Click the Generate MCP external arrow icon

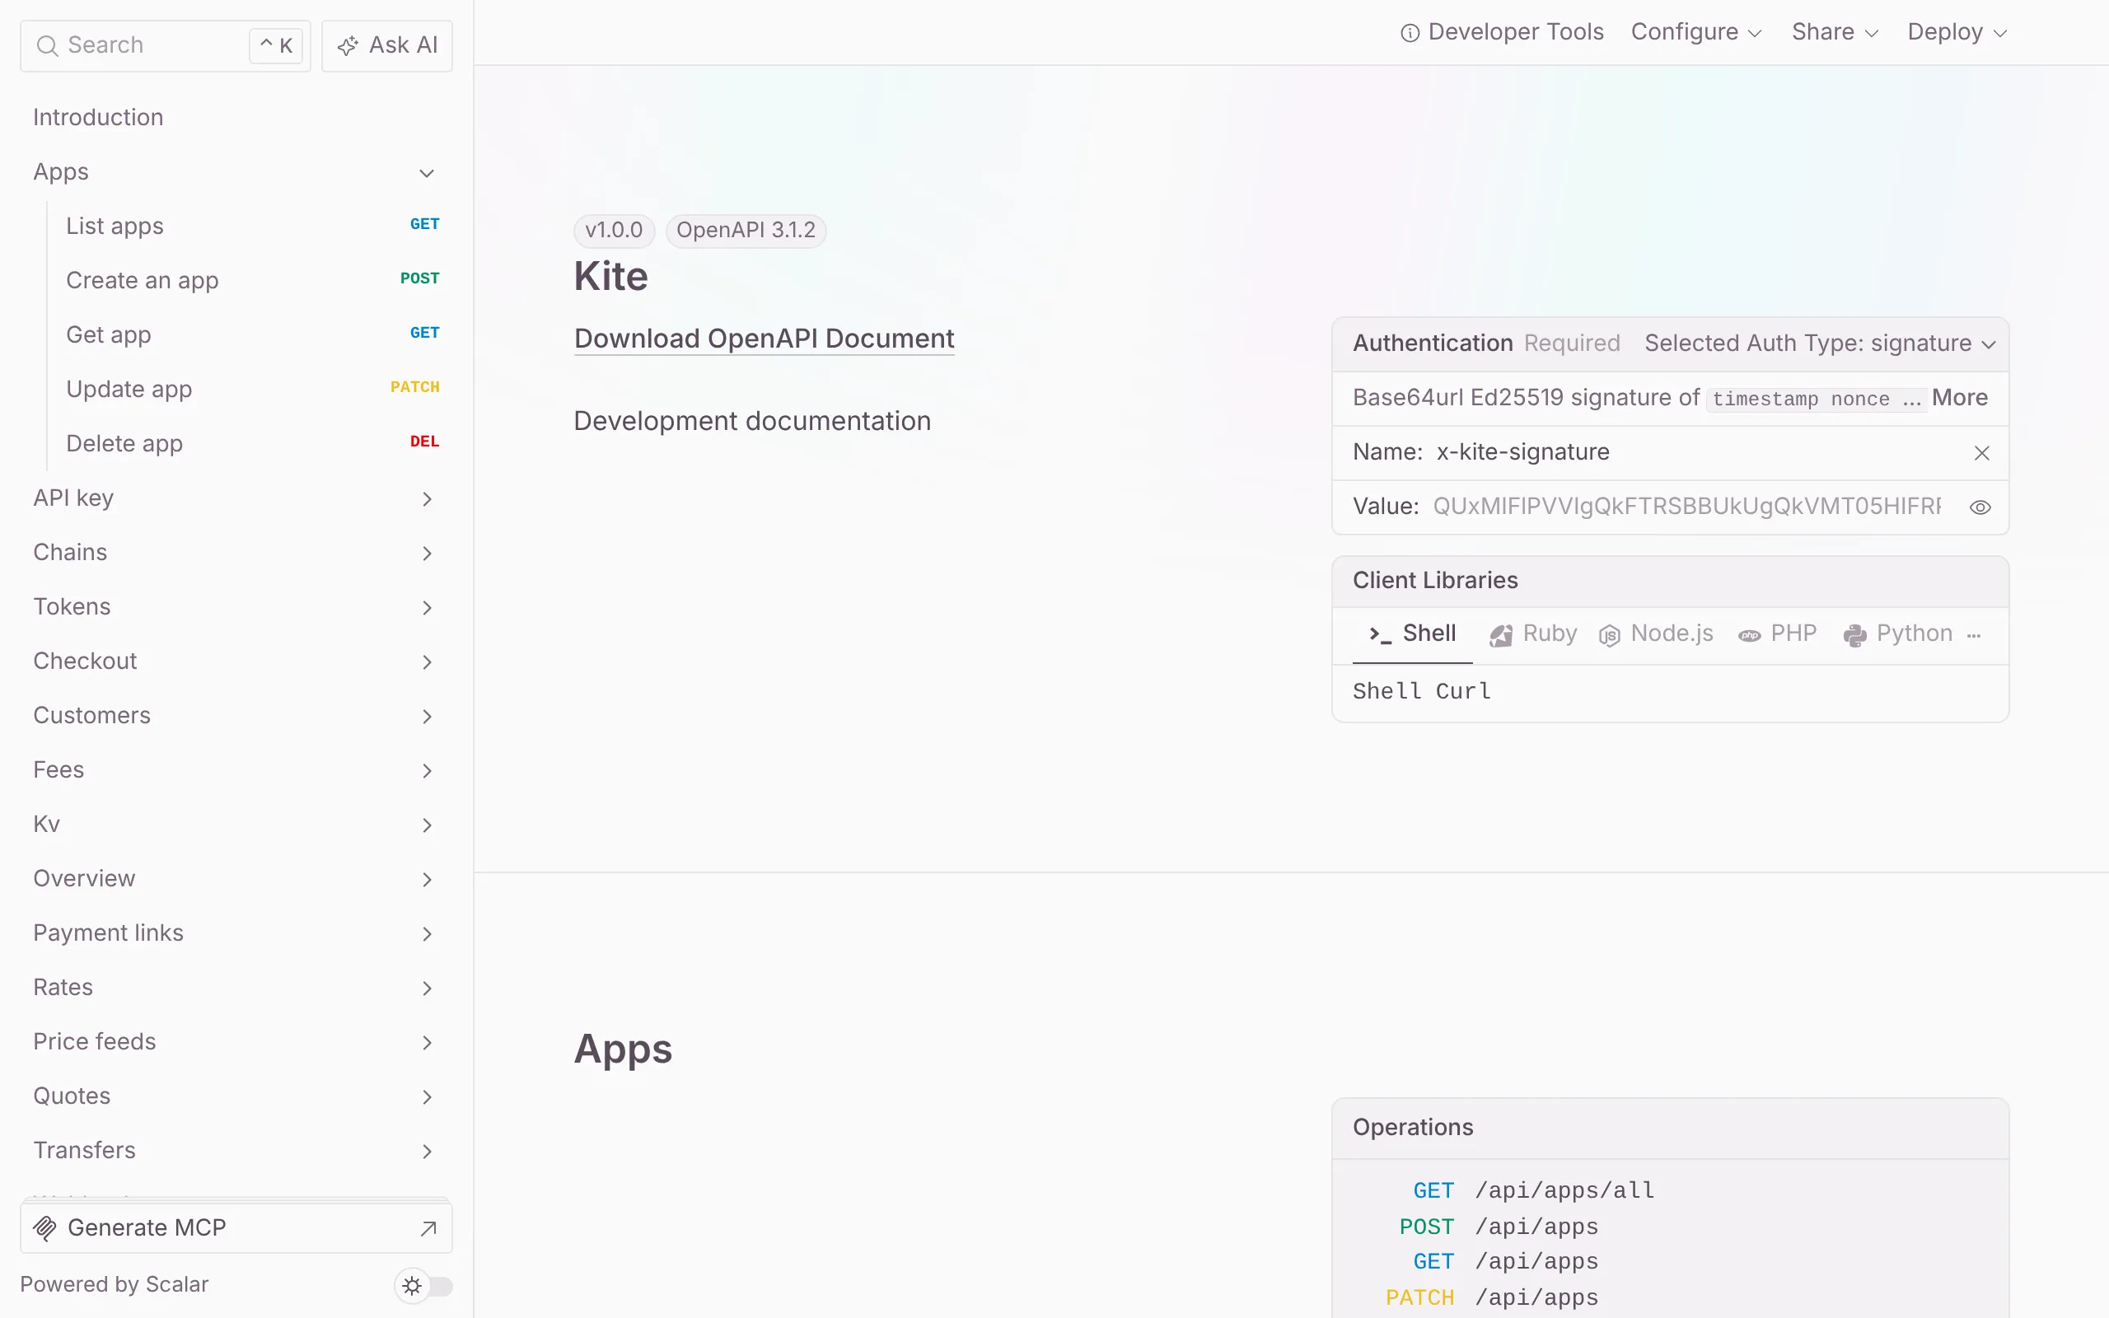428,1228
